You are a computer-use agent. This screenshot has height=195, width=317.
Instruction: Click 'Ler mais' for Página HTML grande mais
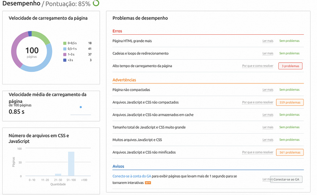[x=268, y=41]
